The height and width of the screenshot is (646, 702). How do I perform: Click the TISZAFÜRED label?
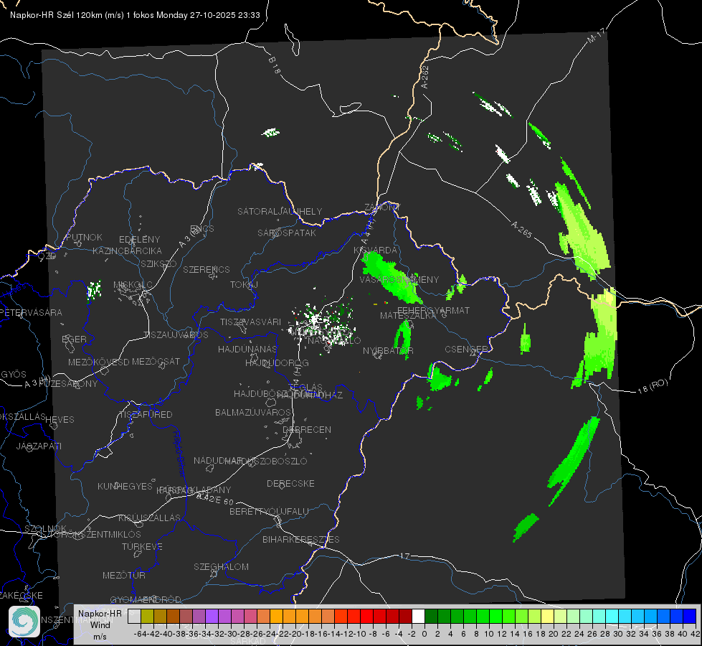click(146, 415)
